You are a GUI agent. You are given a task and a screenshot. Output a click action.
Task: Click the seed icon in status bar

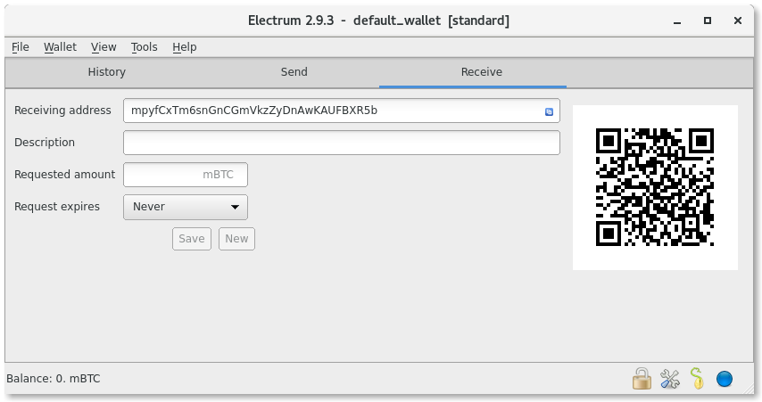697,378
